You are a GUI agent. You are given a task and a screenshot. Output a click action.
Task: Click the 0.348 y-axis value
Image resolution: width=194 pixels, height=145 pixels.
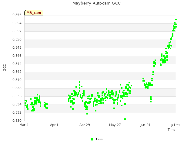[x=17, y=48]
